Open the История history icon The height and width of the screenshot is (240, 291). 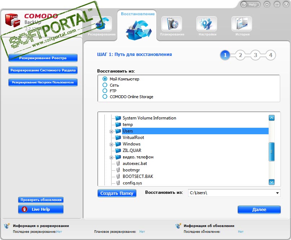pos(242,23)
